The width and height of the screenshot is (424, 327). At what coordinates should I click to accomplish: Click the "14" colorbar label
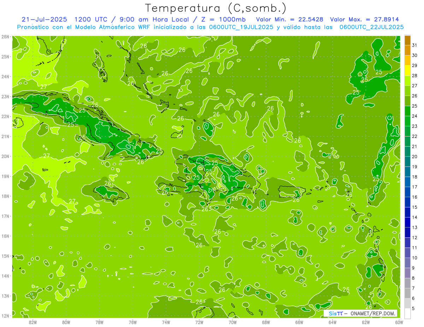click(415, 217)
